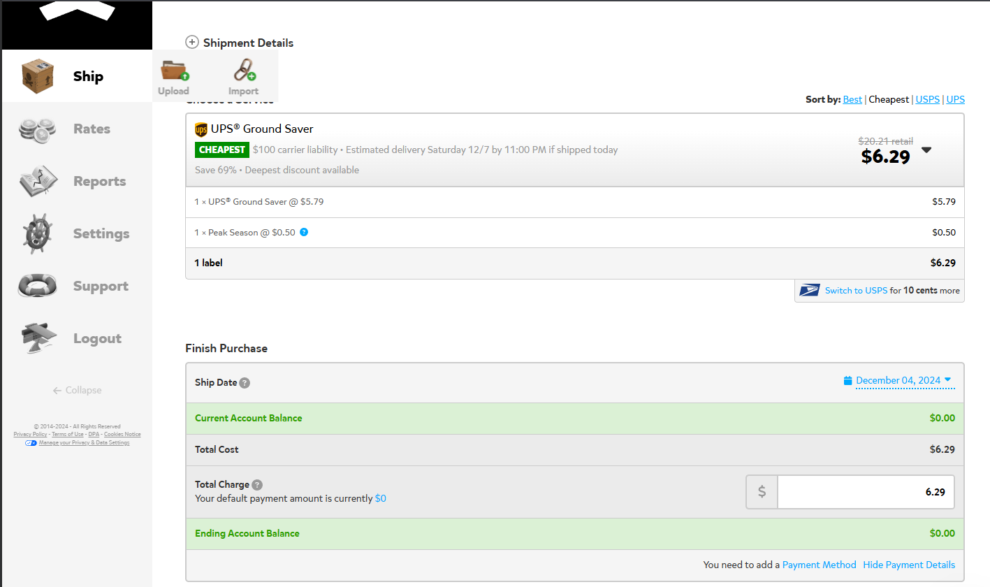Click the green CHEAPEST badge
990x587 pixels.
click(x=222, y=150)
